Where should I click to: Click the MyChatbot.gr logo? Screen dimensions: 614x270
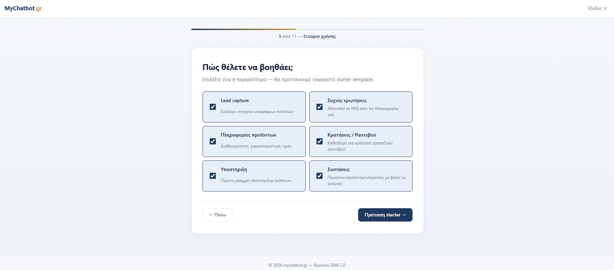(23, 8)
